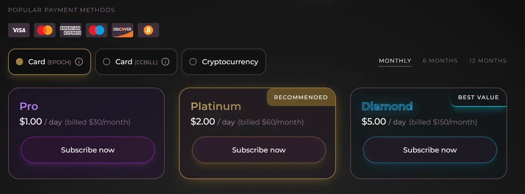The height and width of the screenshot is (194, 525).
Task: Click the Visa payment method icon
Action: 19,30
